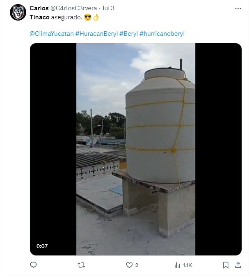The width and height of the screenshot is (249, 276).
Task: Click the bold Tinaco word in tweet
Action: click(x=39, y=17)
